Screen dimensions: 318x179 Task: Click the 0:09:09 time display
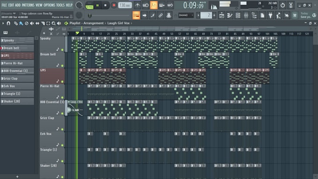pyautogui.click(x=193, y=6)
